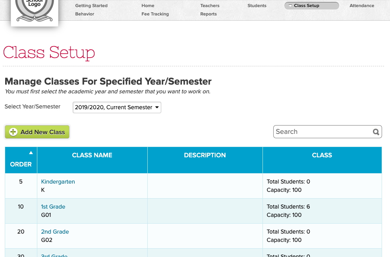Open the Attendance menu
The height and width of the screenshot is (257, 390).
[362, 6]
